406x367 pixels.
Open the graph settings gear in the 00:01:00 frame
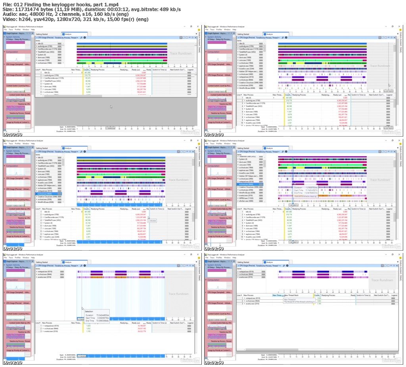coord(286,38)
